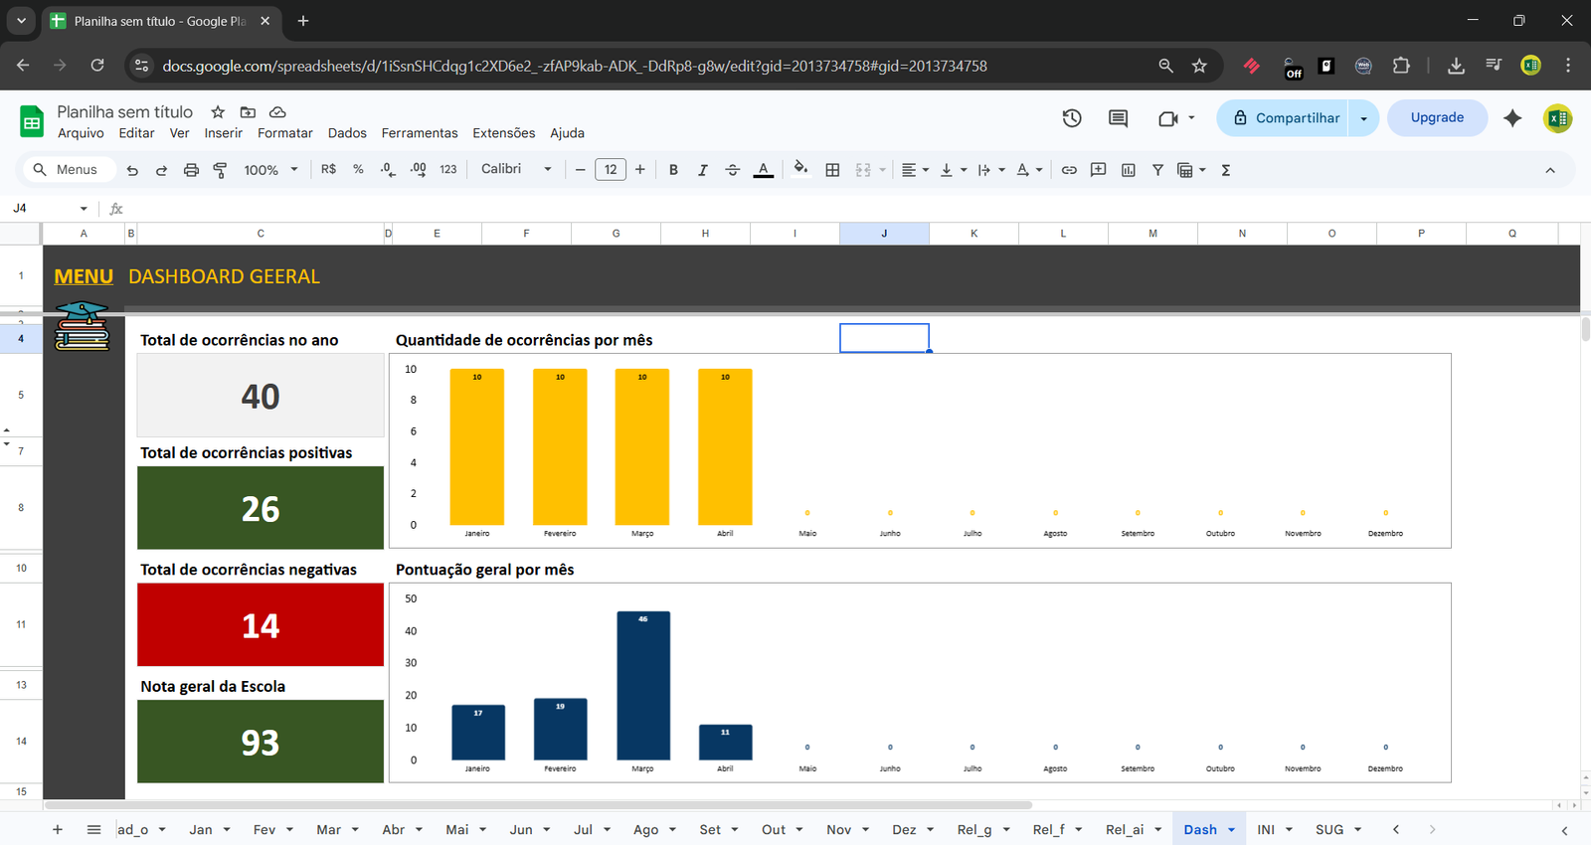
Task: Click the insert link icon
Action: (1069, 170)
